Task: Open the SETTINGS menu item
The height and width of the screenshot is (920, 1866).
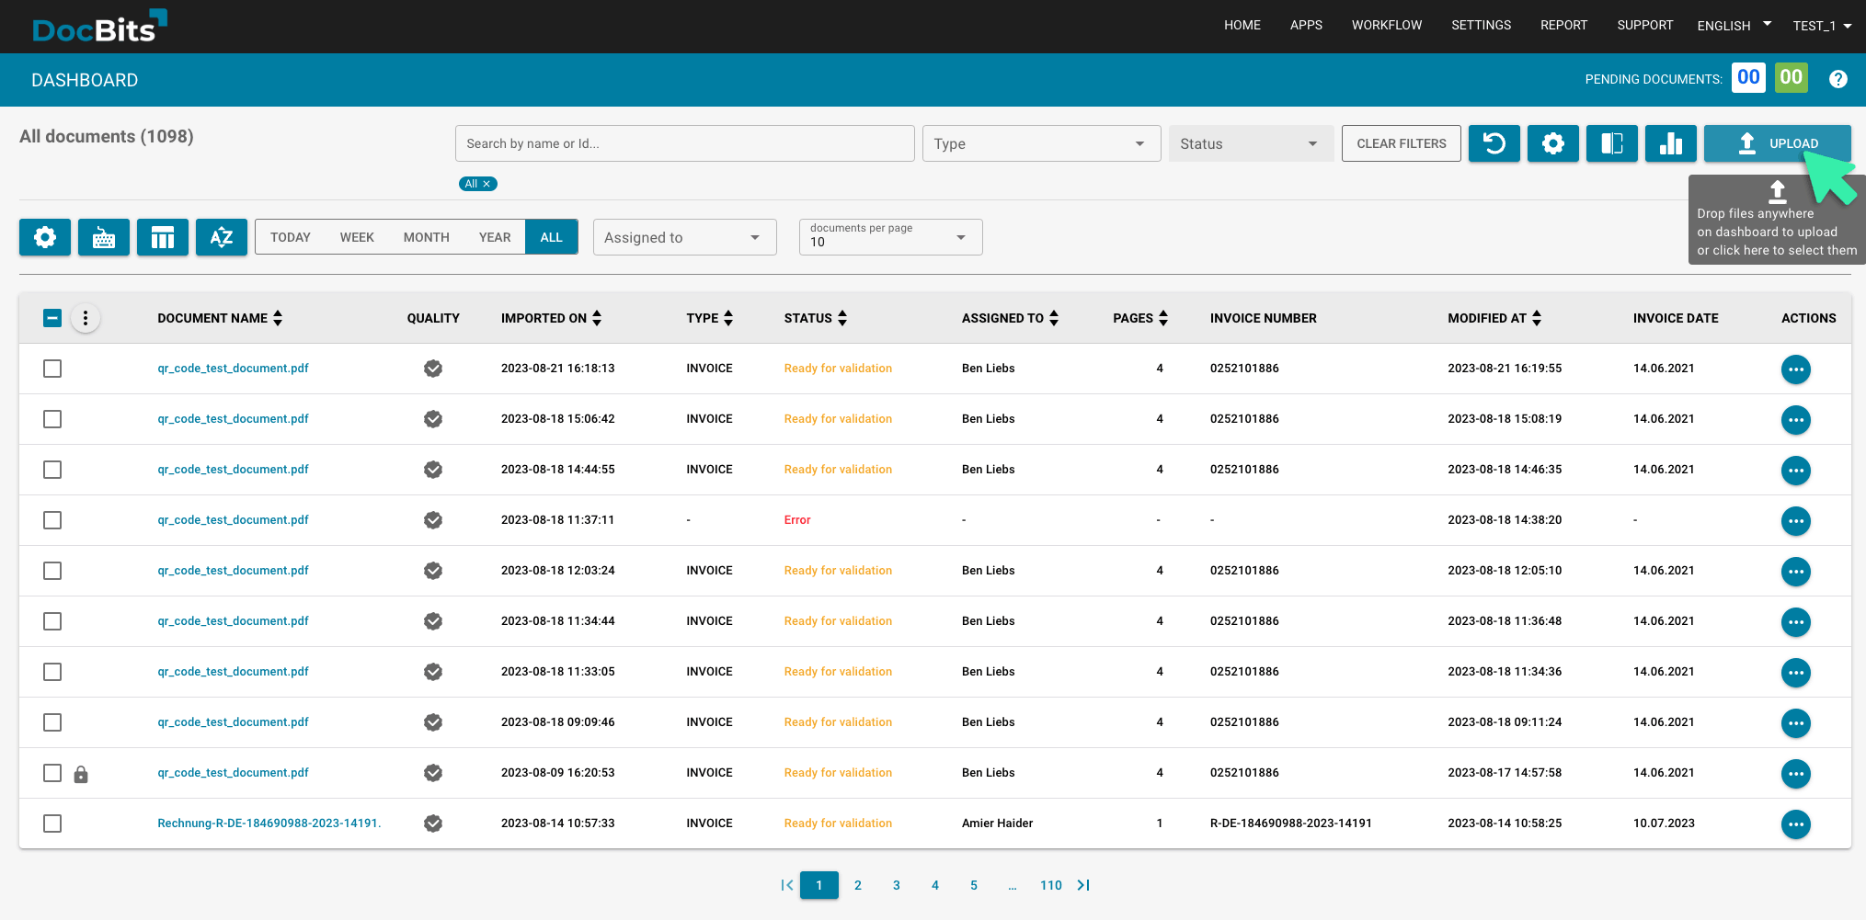Action: (1481, 25)
